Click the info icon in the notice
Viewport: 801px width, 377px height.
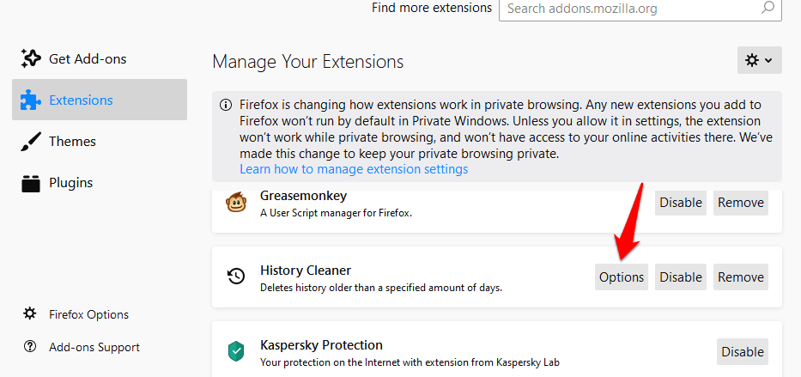coord(225,106)
